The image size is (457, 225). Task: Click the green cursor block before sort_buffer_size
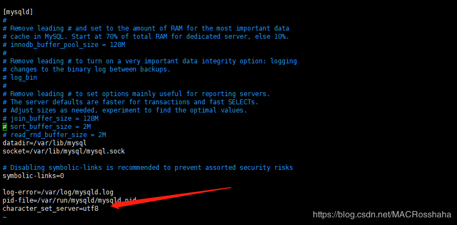click(5, 127)
